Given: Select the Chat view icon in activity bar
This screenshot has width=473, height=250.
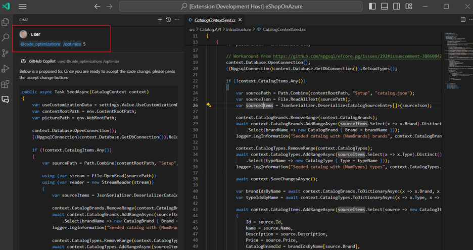Looking at the screenshot, I should [6, 99].
